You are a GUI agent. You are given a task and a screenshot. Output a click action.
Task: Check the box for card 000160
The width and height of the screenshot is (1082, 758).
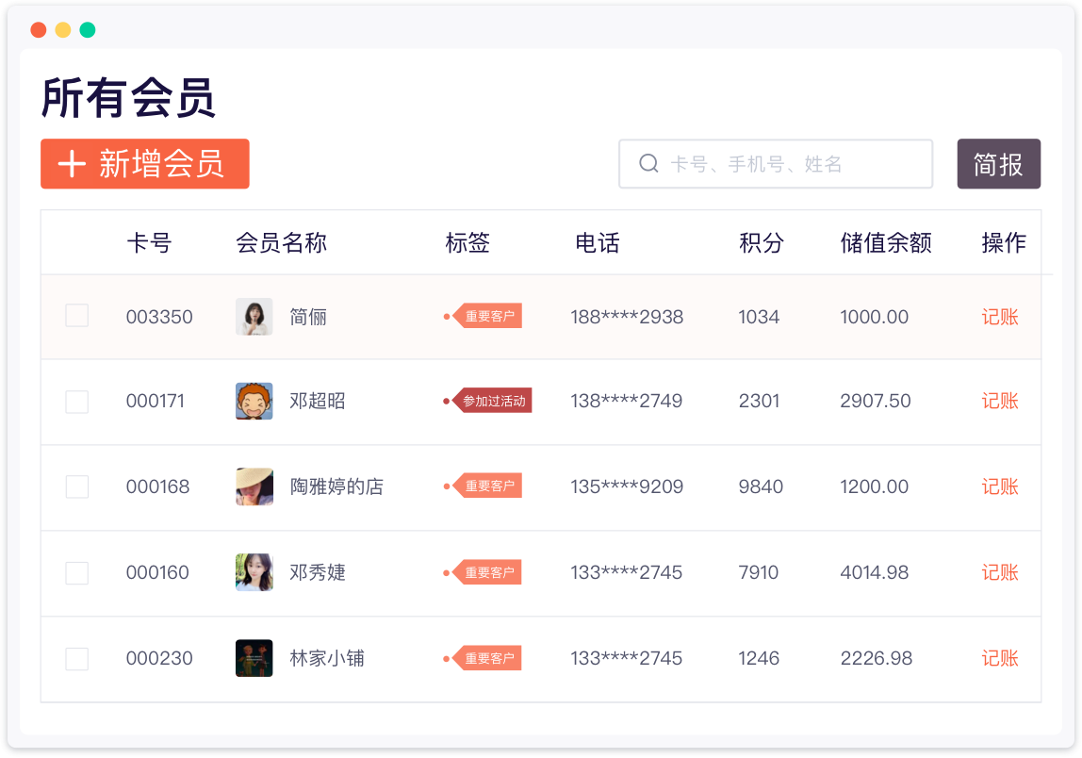pos(76,573)
